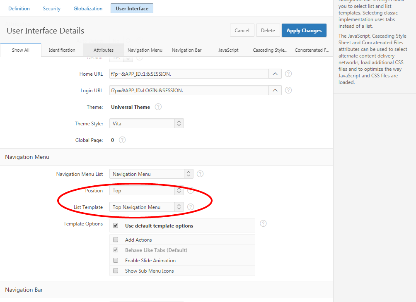This screenshot has height=302, width=416.
Task: Open the Theme Style dropdown
Action: click(146, 123)
